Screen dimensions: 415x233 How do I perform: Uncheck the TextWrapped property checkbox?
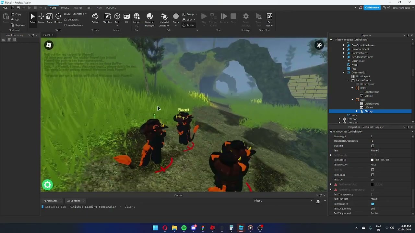[373, 204]
